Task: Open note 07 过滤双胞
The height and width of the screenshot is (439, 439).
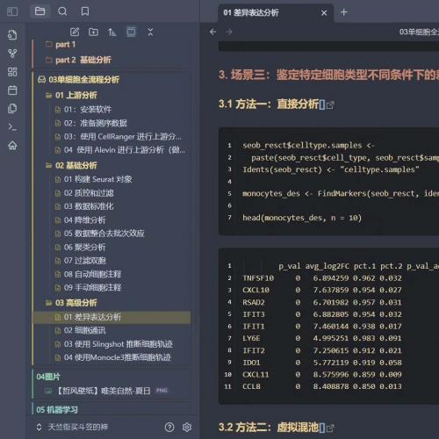Action: (85, 261)
